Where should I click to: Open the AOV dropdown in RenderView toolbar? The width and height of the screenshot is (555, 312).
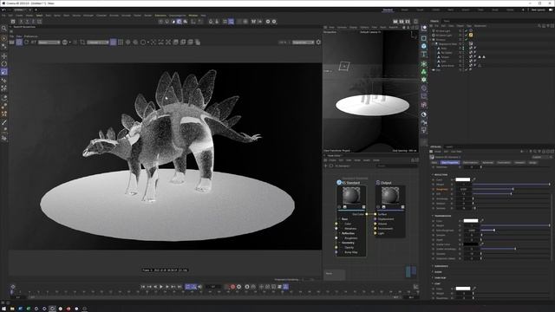pyautogui.click(x=49, y=42)
